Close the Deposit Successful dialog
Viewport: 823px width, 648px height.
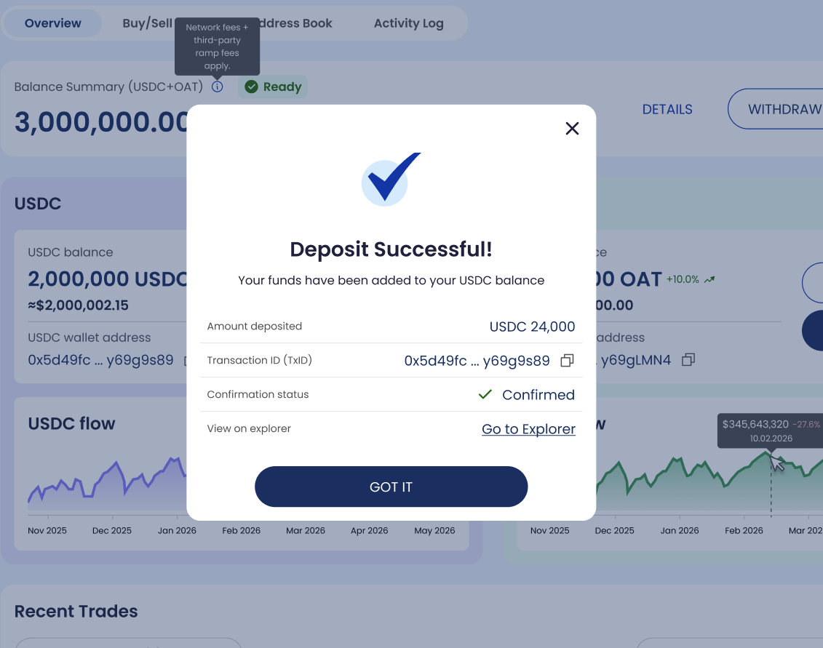point(572,129)
